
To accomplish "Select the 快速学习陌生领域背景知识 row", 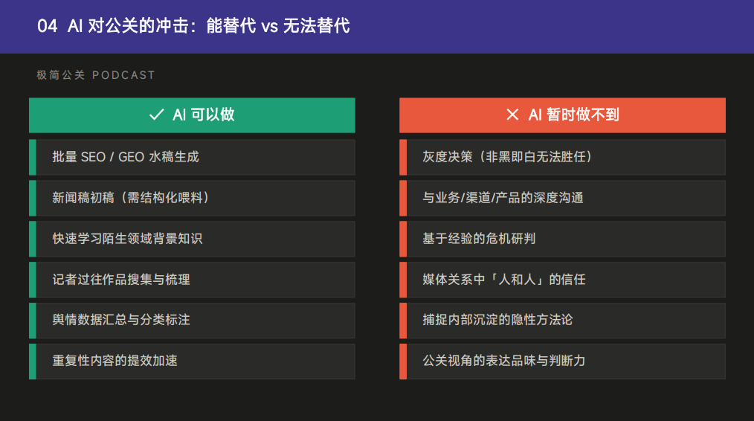I will [127, 239].
